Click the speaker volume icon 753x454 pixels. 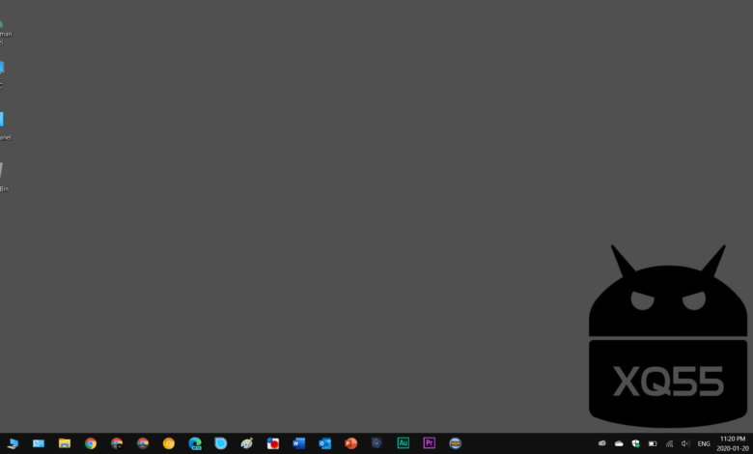coord(685,443)
